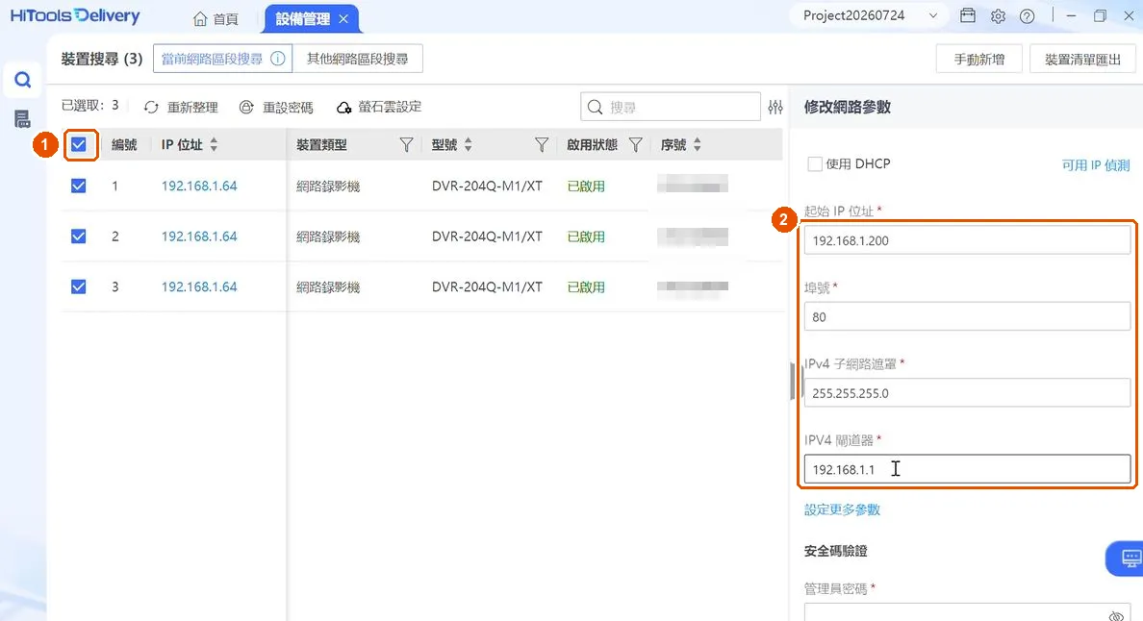
Task: Open the device search sidebar icon
Action: tap(22, 80)
